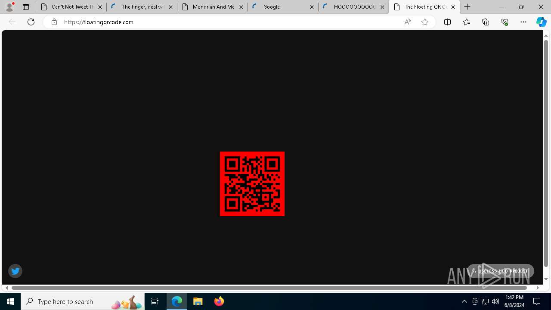Click the floating red QR code
551x310 pixels.
252,184
